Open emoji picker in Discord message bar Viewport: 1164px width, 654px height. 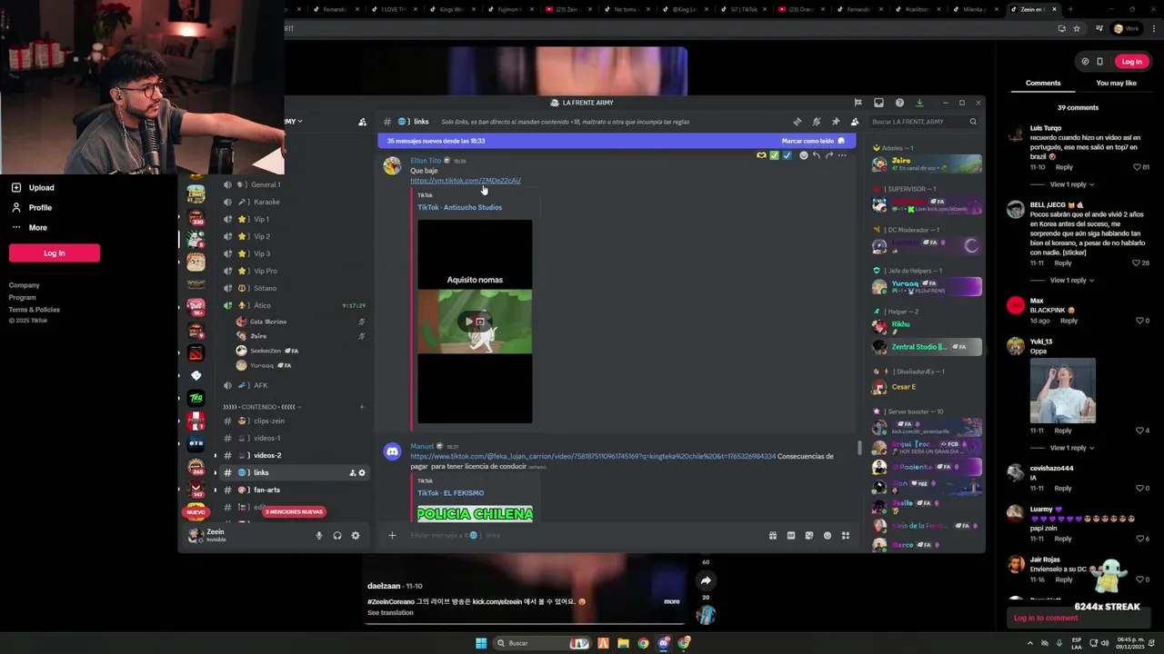pyautogui.click(x=828, y=536)
